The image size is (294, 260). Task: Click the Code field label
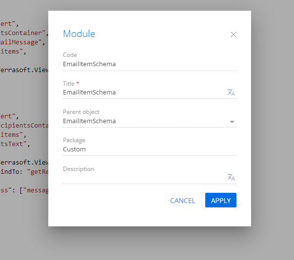point(70,55)
